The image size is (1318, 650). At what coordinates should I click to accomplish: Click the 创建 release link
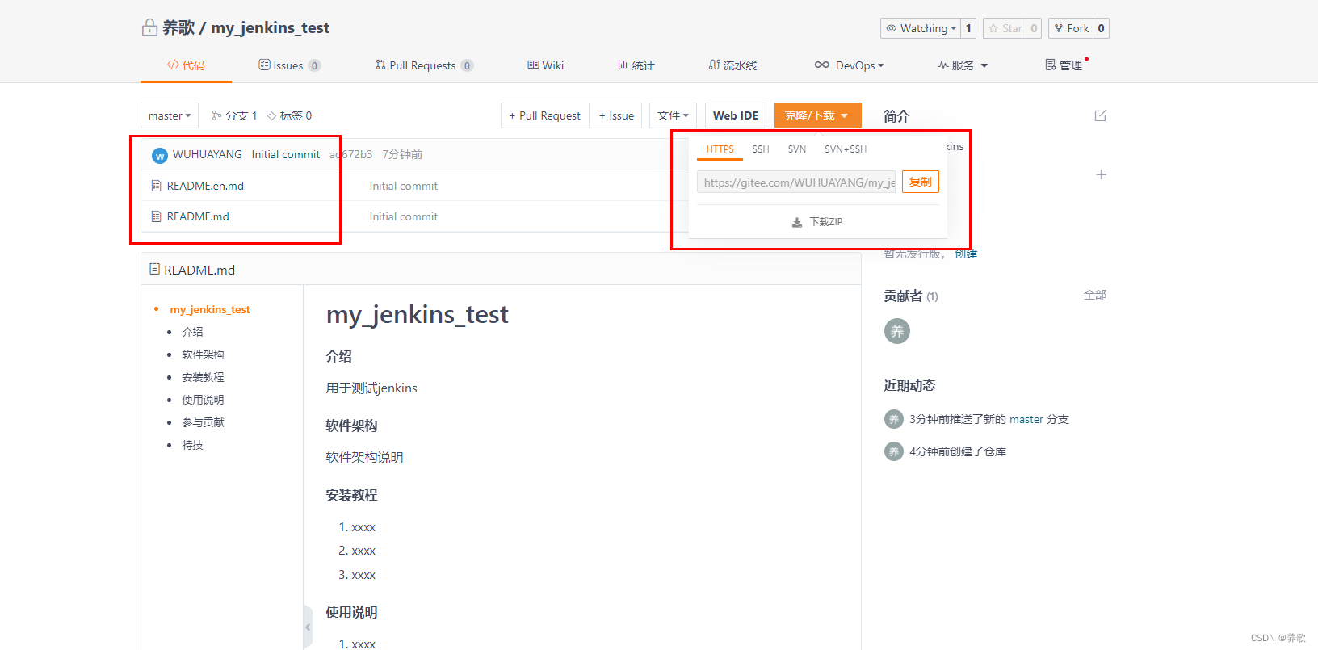tap(966, 254)
